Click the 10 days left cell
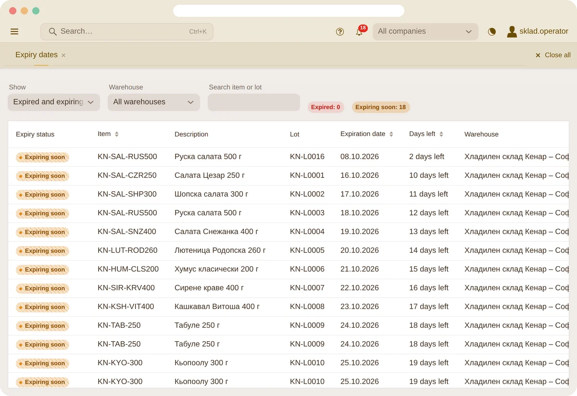Viewport: 577px width, 396px height. 429,175
